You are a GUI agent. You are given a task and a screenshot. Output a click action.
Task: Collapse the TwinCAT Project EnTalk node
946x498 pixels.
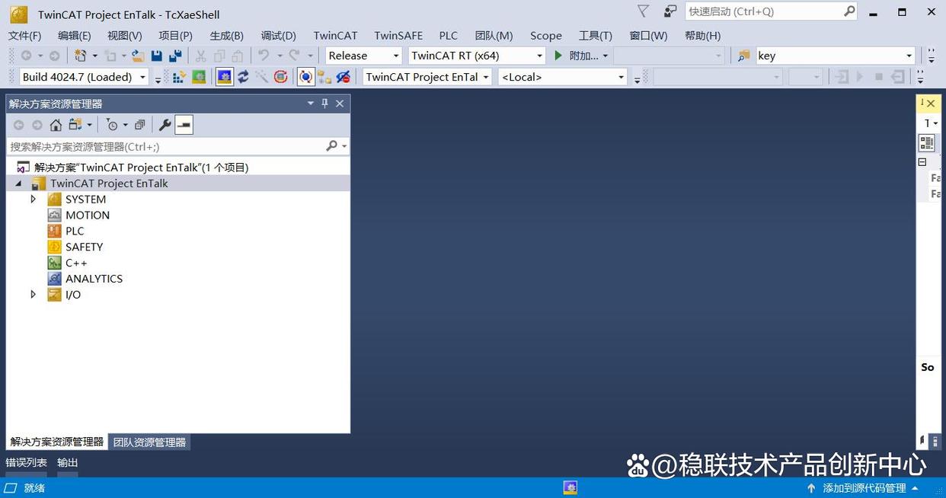pyautogui.click(x=18, y=184)
